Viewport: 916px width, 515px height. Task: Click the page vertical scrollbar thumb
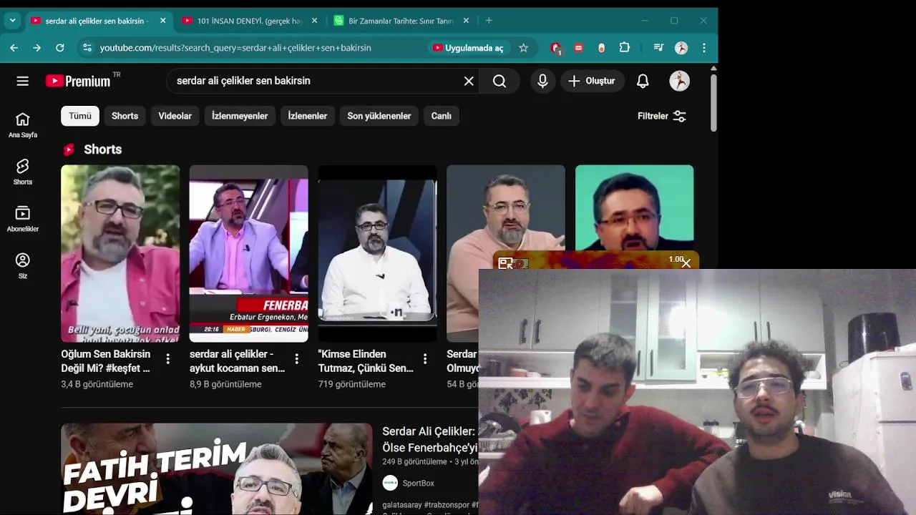[713, 102]
